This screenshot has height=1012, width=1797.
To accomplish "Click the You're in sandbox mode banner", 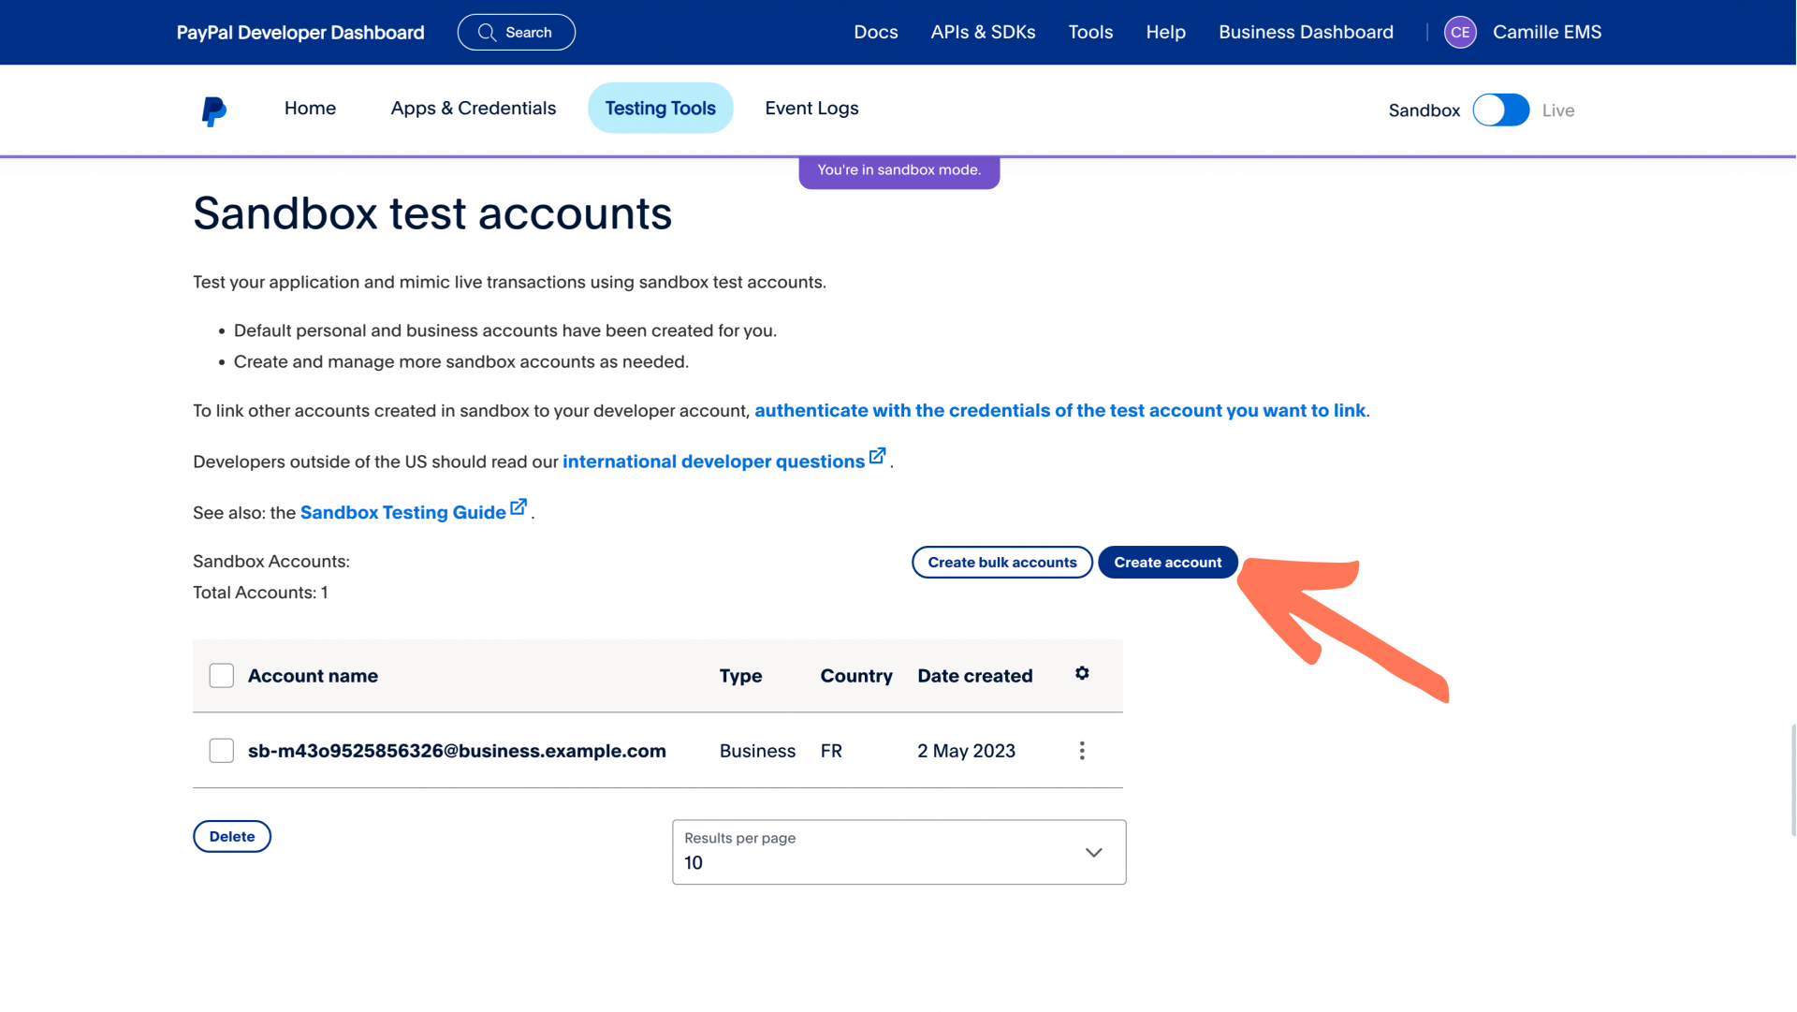I will click(x=898, y=171).
